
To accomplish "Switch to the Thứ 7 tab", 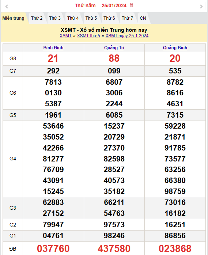I will tap(128, 18).
